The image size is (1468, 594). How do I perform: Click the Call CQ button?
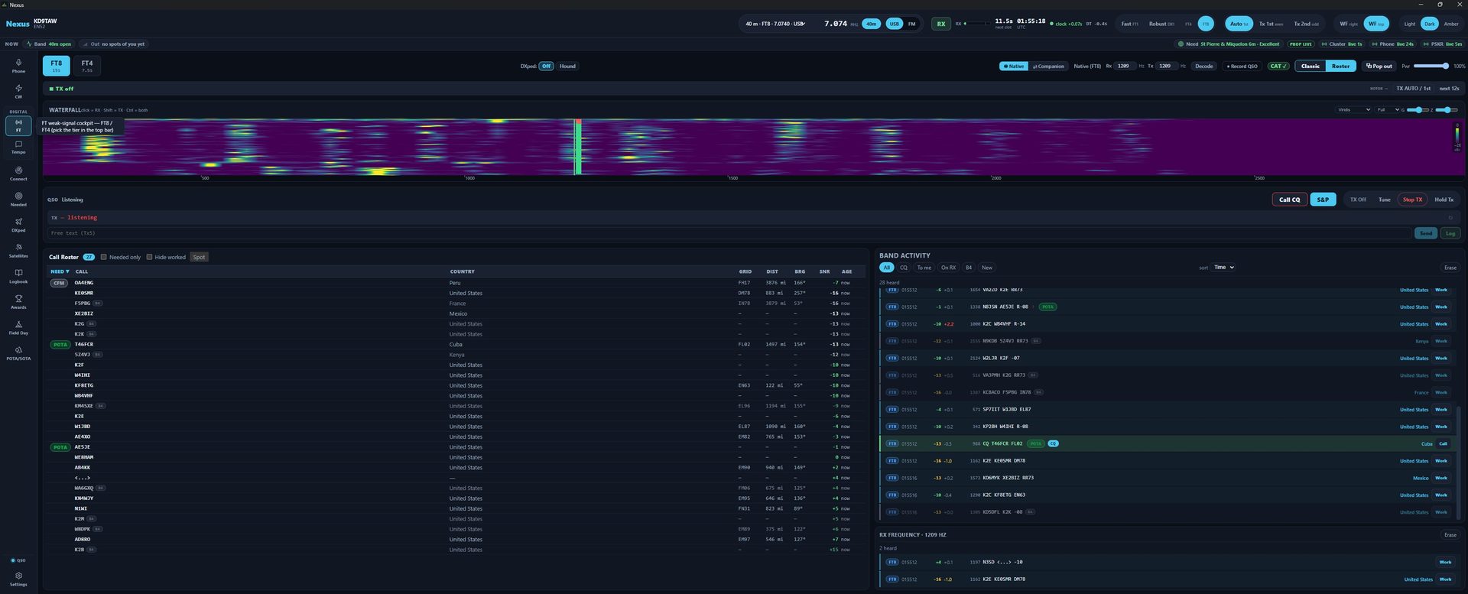[x=1290, y=200]
